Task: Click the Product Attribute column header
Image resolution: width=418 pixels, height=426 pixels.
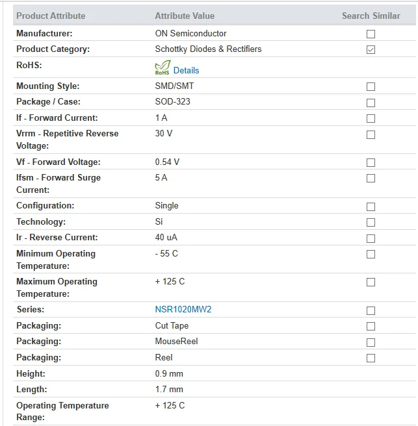Action: click(x=51, y=16)
